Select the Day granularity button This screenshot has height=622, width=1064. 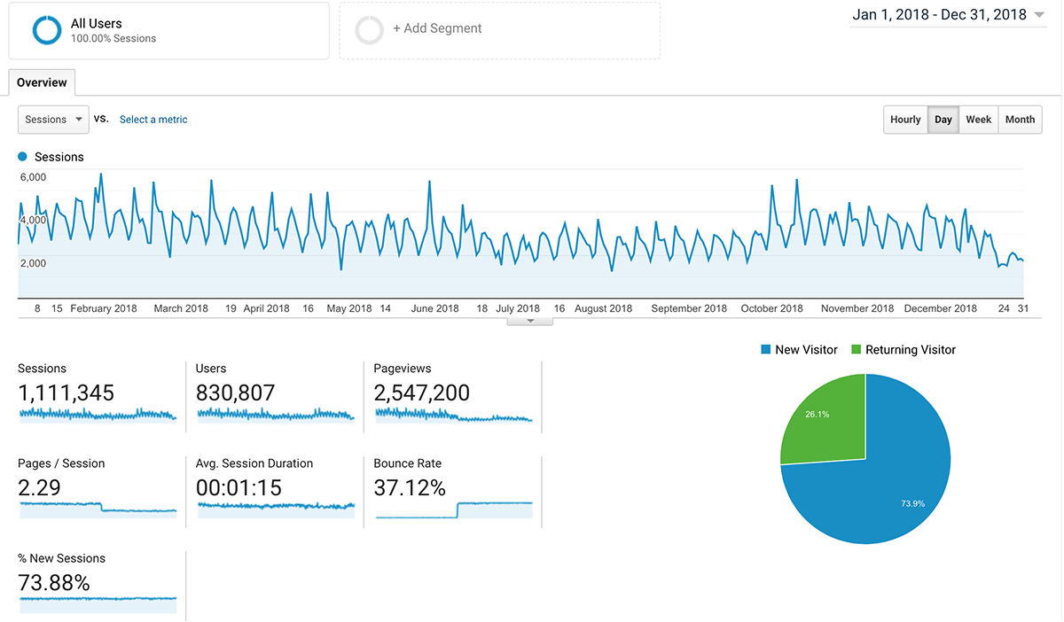coord(943,120)
